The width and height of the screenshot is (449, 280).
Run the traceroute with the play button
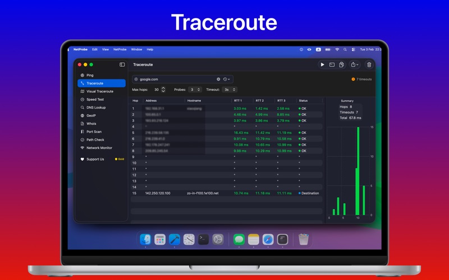click(322, 64)
